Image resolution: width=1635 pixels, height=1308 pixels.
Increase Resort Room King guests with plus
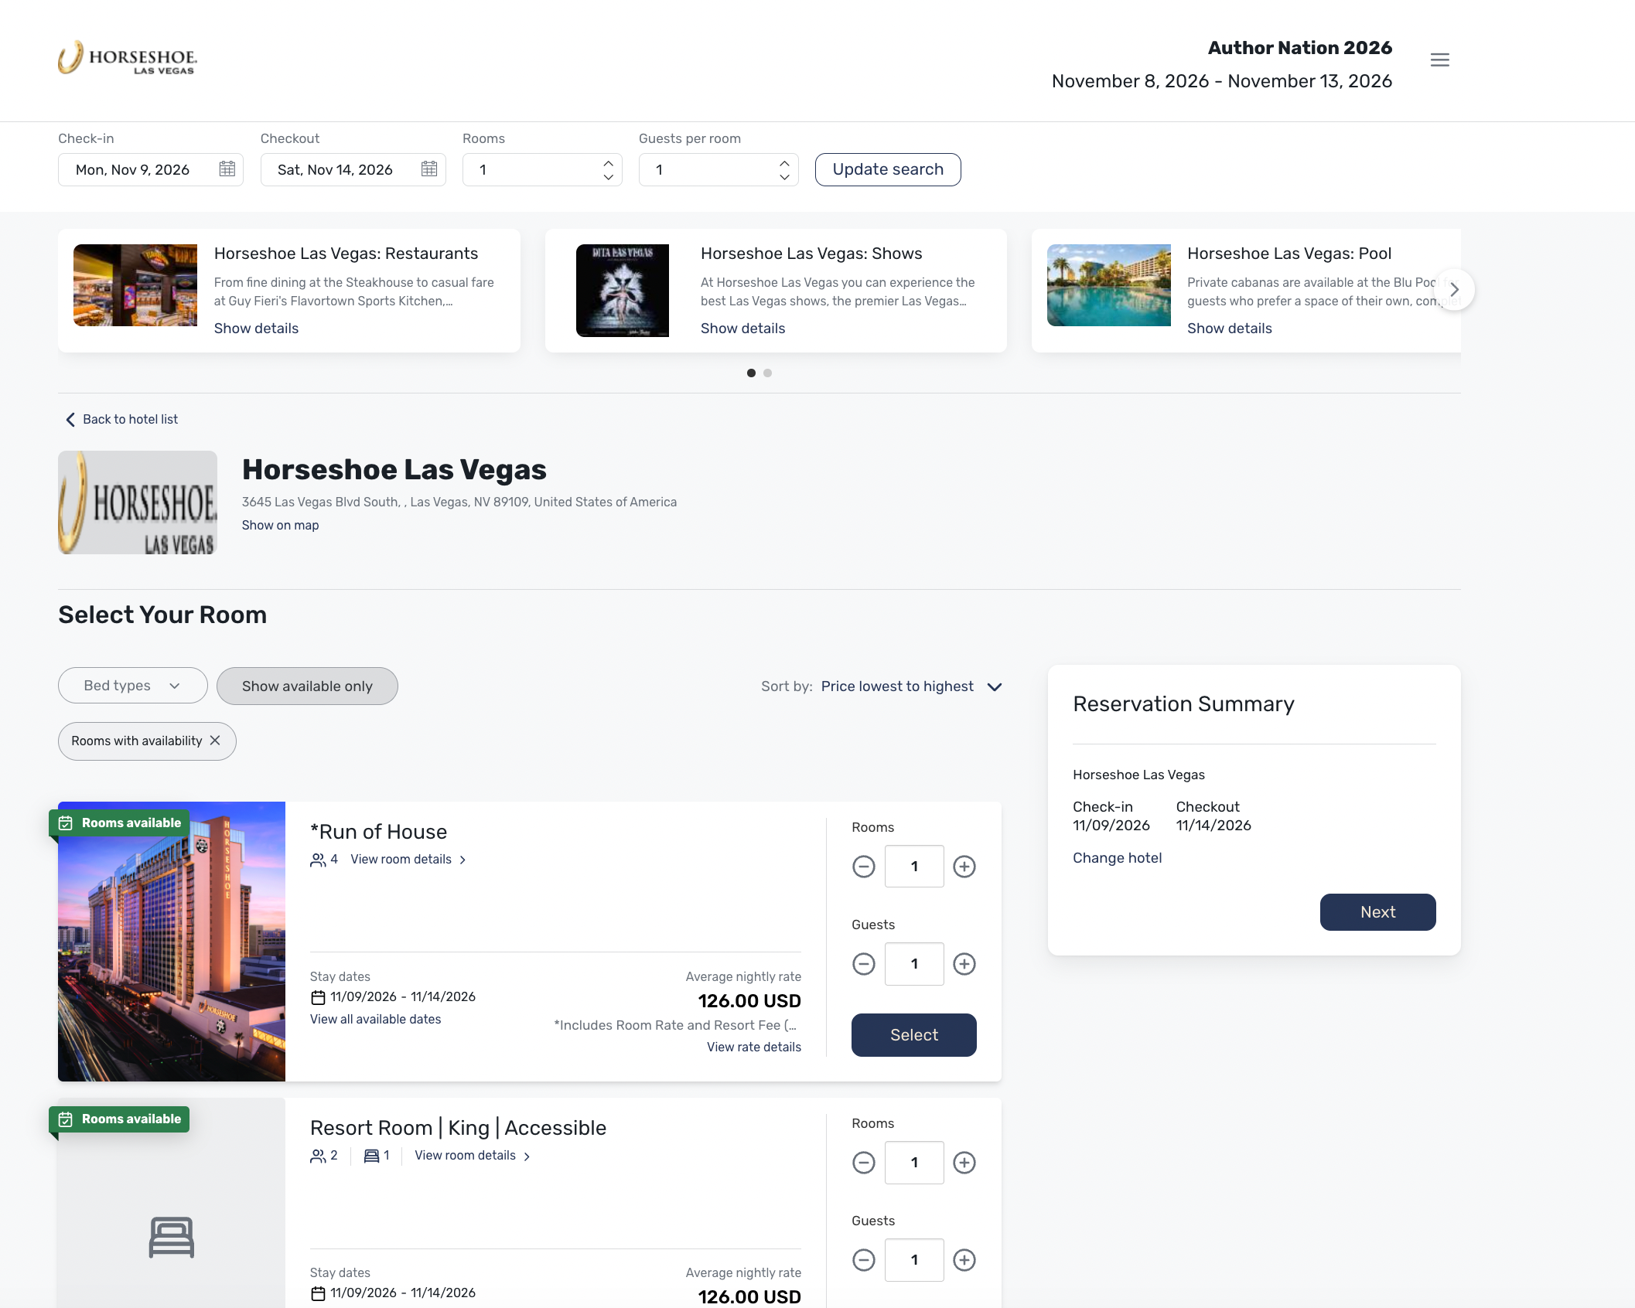(x=964, y=1260)
